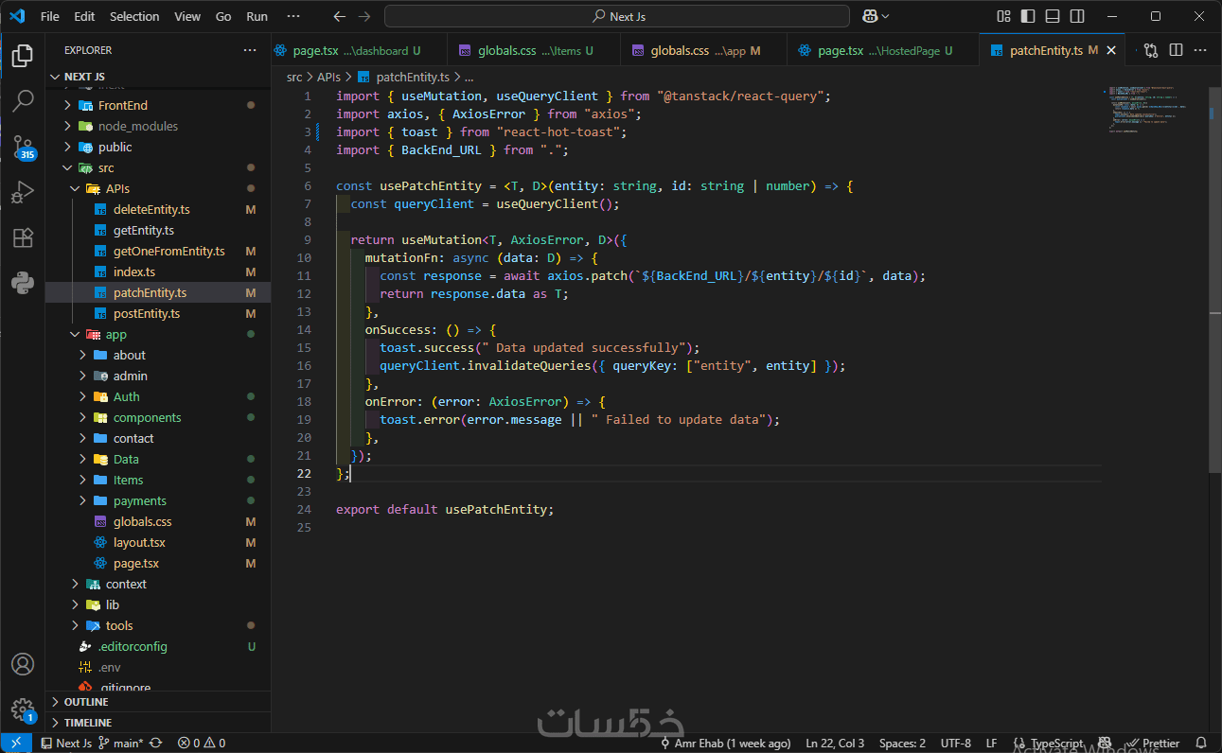Screen dimensions: 1222x753
Task: Click Ln 22, Col 3 position indicator
Action: [835, 744]
